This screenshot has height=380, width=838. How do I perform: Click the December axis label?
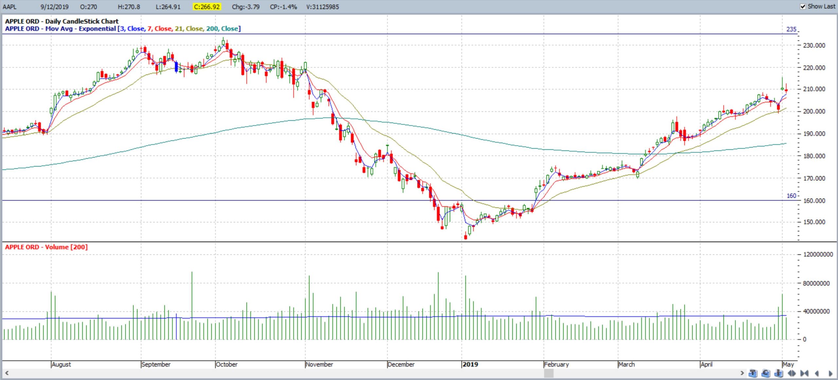tap(401, 364)
